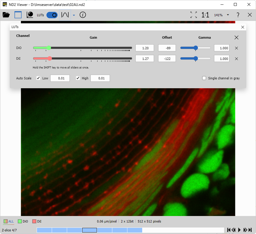Play the Z-slice sequence
The height and width of the screenshot is (234, 256).
(x=239, y=230)
